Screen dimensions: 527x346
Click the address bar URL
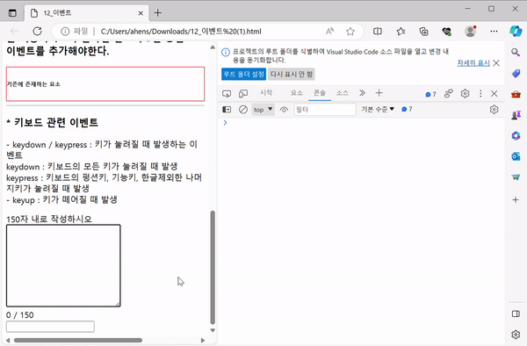tap(181, 32)
